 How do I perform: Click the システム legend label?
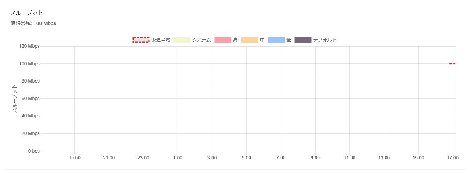click(x=202, y=40)
